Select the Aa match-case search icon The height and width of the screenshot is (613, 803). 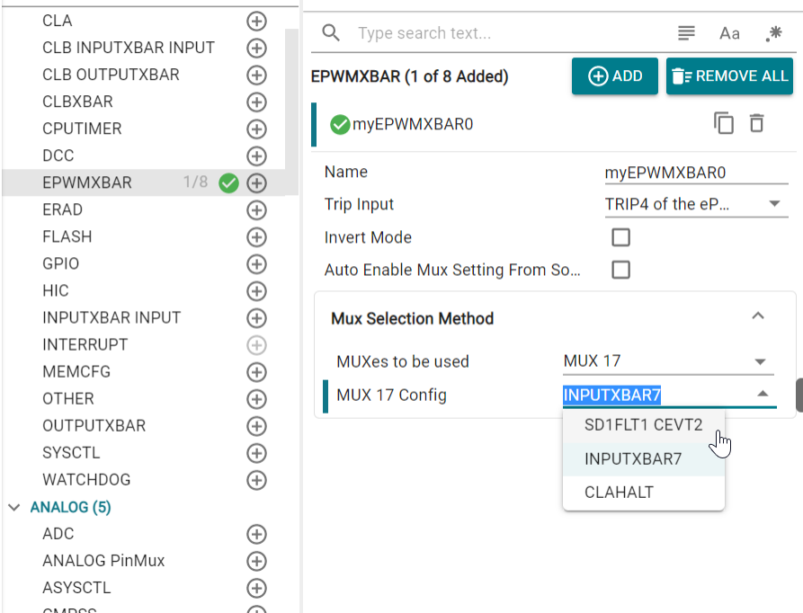(728, 32)
